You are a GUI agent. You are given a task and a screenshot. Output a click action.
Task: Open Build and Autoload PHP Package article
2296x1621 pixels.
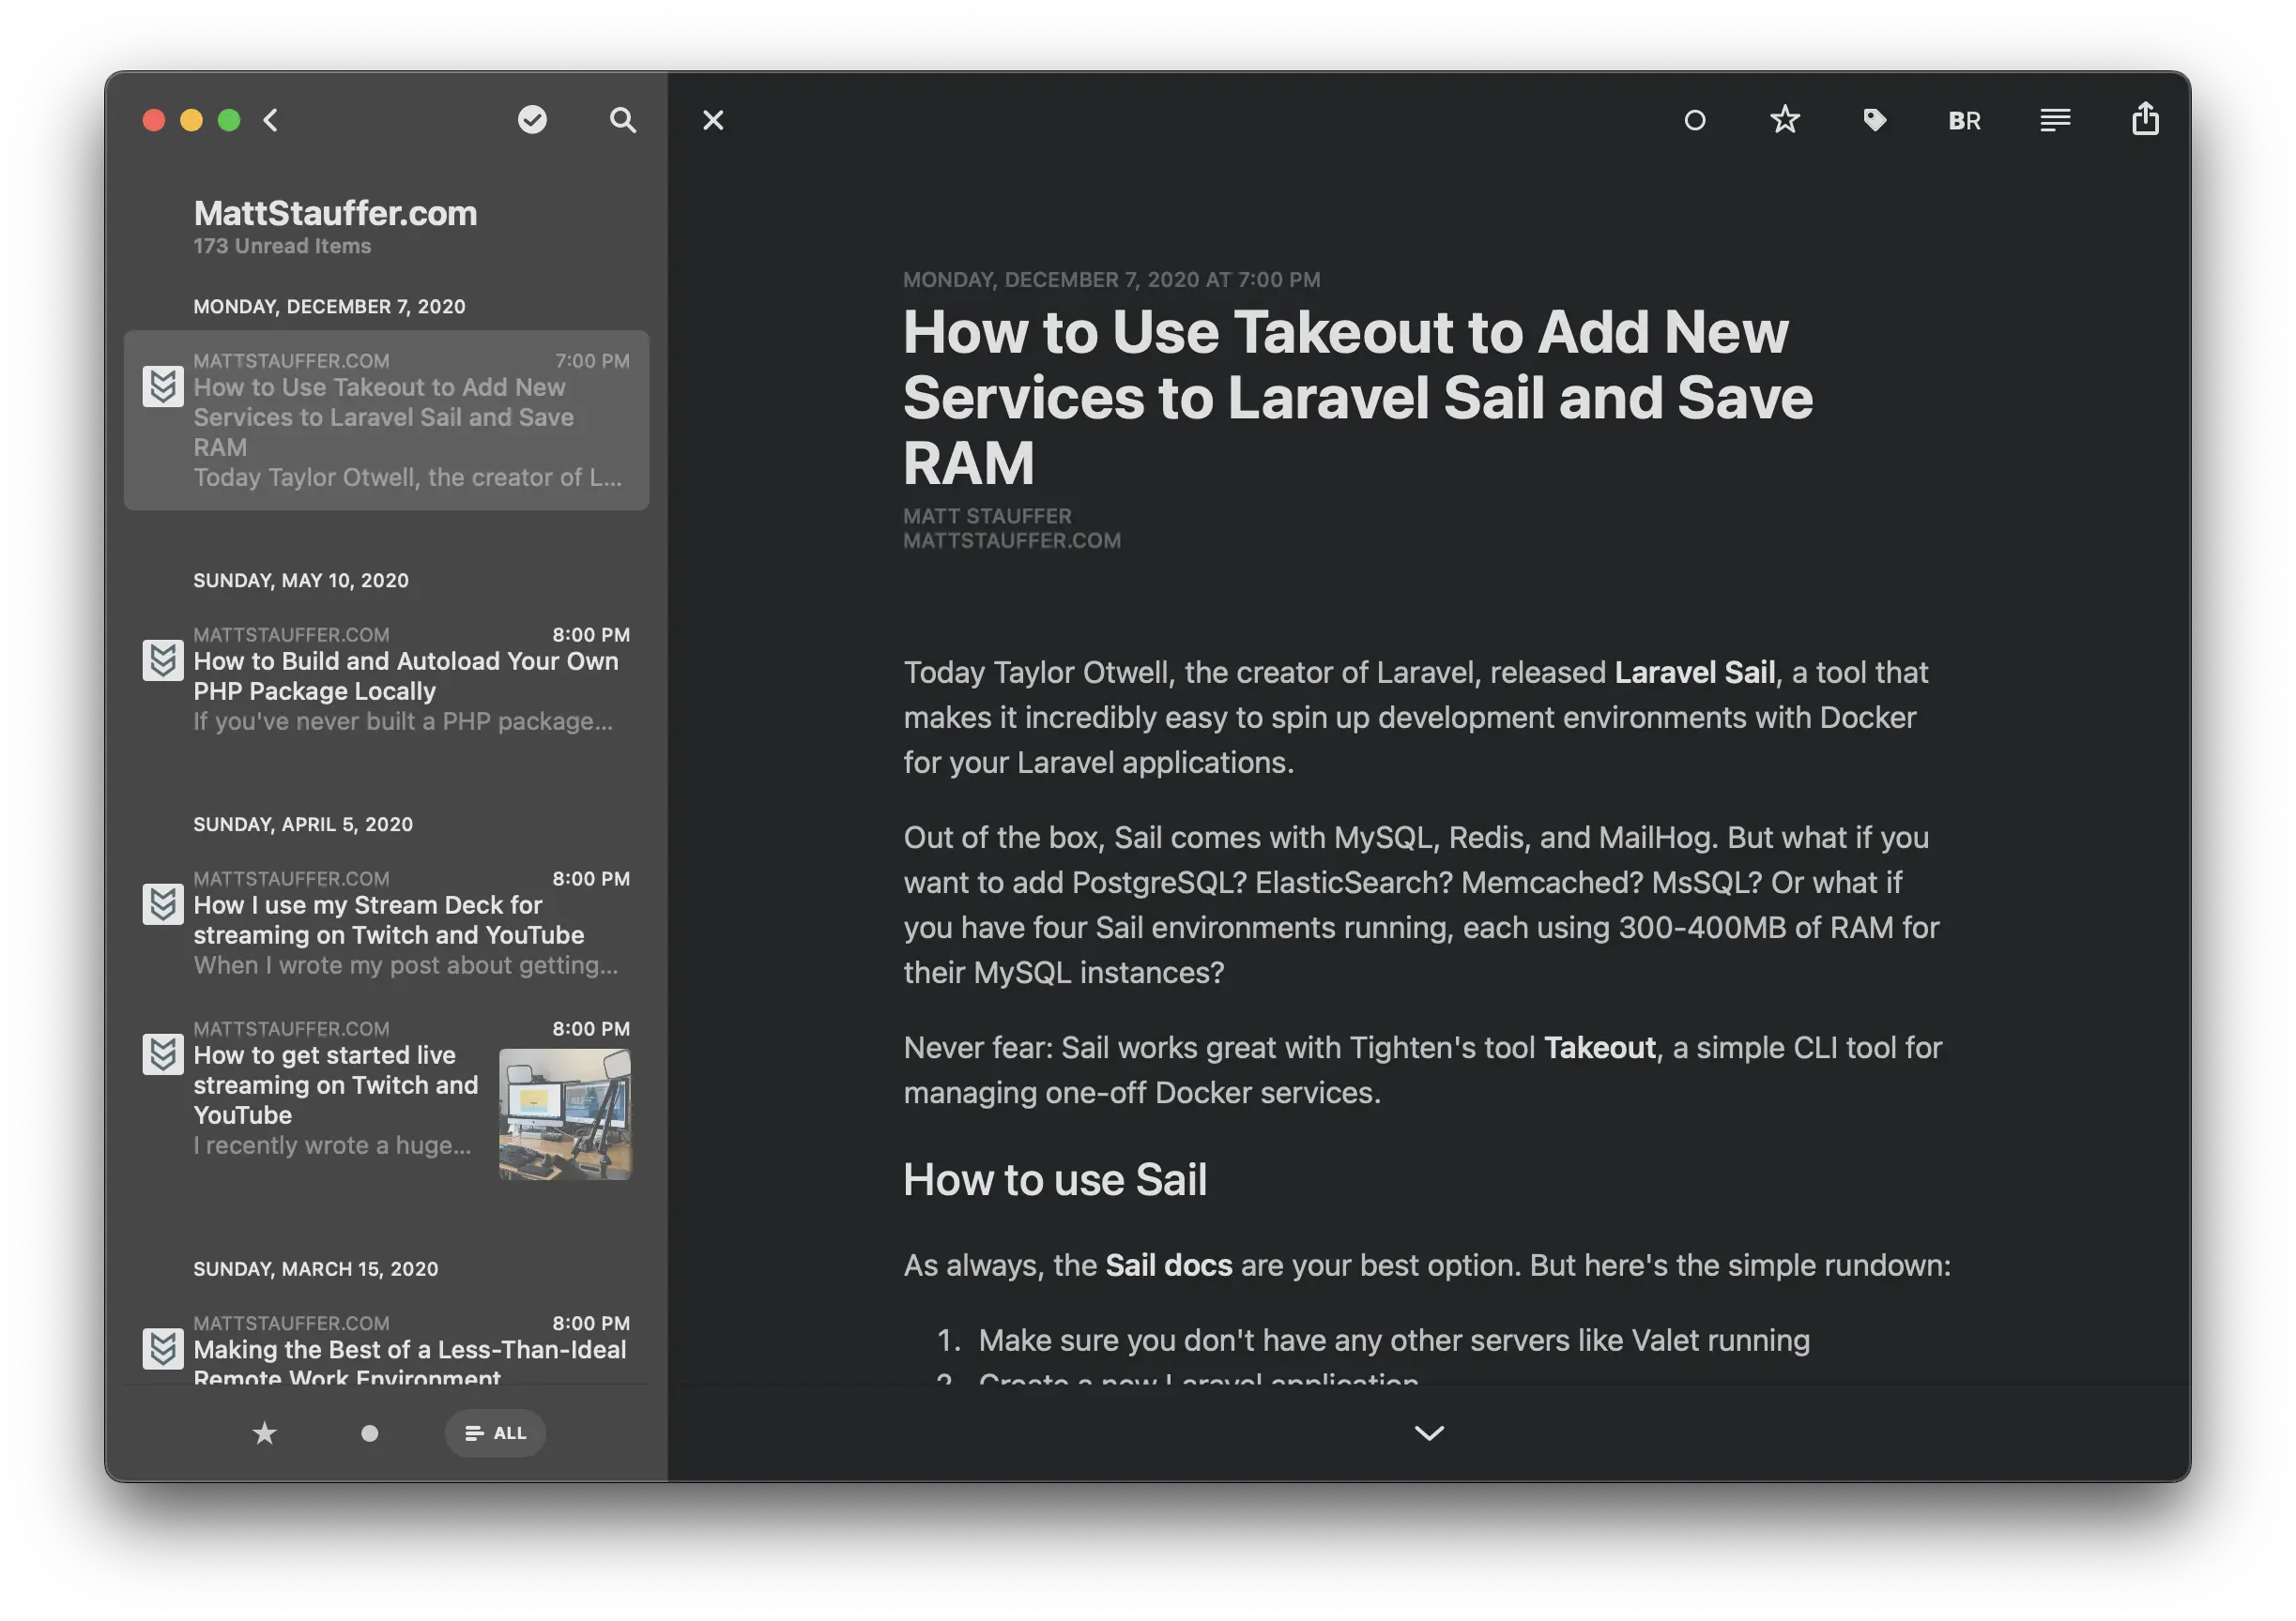[386, 678]
